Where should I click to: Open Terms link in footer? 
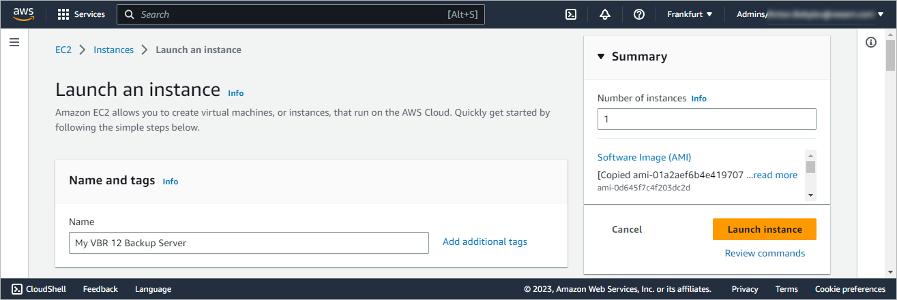point(786,289)
